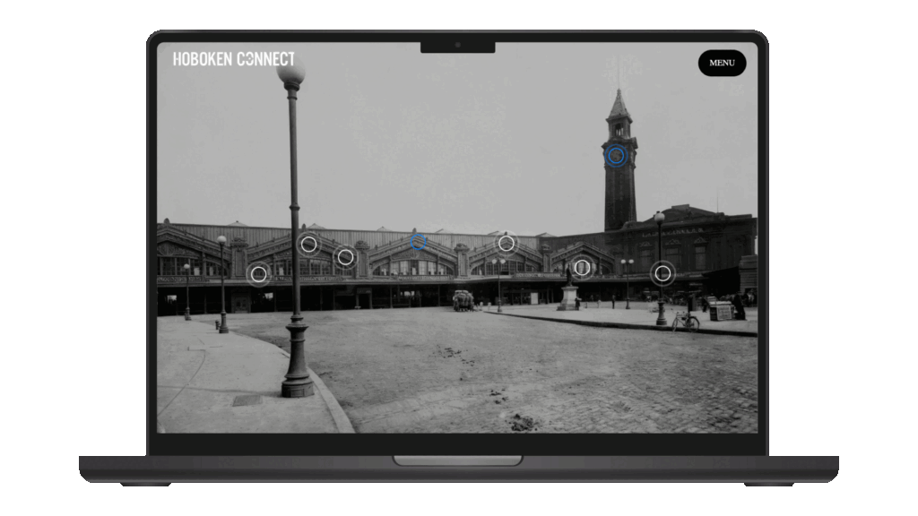Click the bicycle parked by the curb
This screenshot has width=918, height=516.
click(x=686, y=322)
